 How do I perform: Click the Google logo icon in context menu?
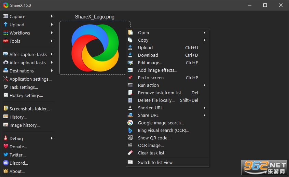[130, 123]
